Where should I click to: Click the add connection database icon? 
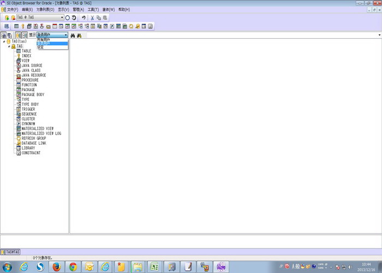click(x=7, y=17)
